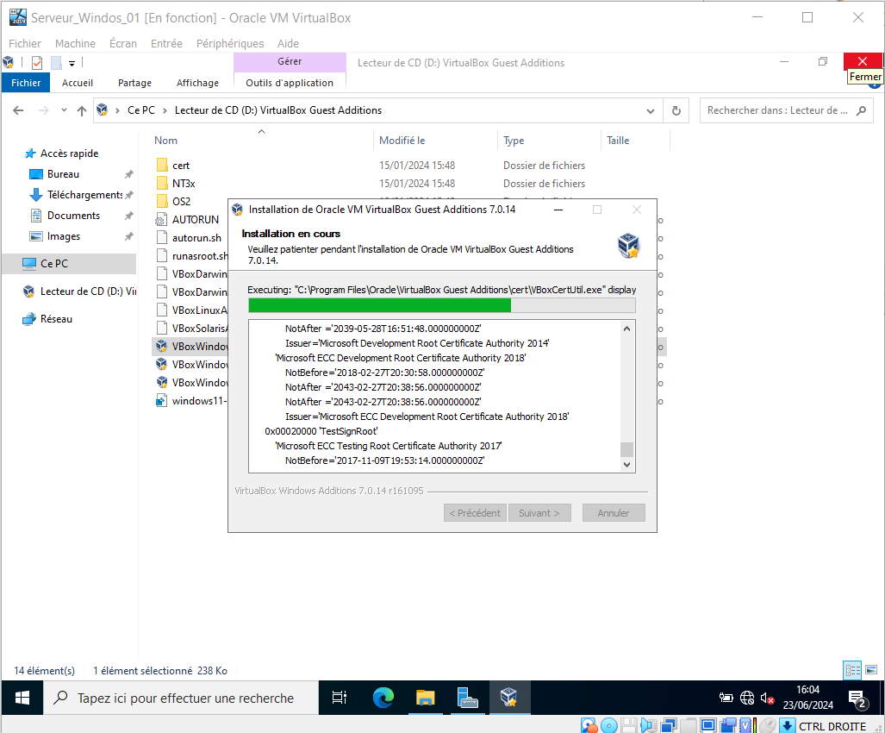Open the Customize Quick Access Toolbar dropdown
This screenshot has height=733, width=885.
72,63
